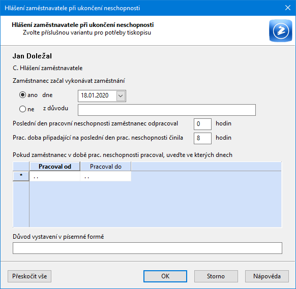The height and width of the screenshot is (289, 296).
Task: Click the hours worked field showing 0
Action: click(202, 124)
